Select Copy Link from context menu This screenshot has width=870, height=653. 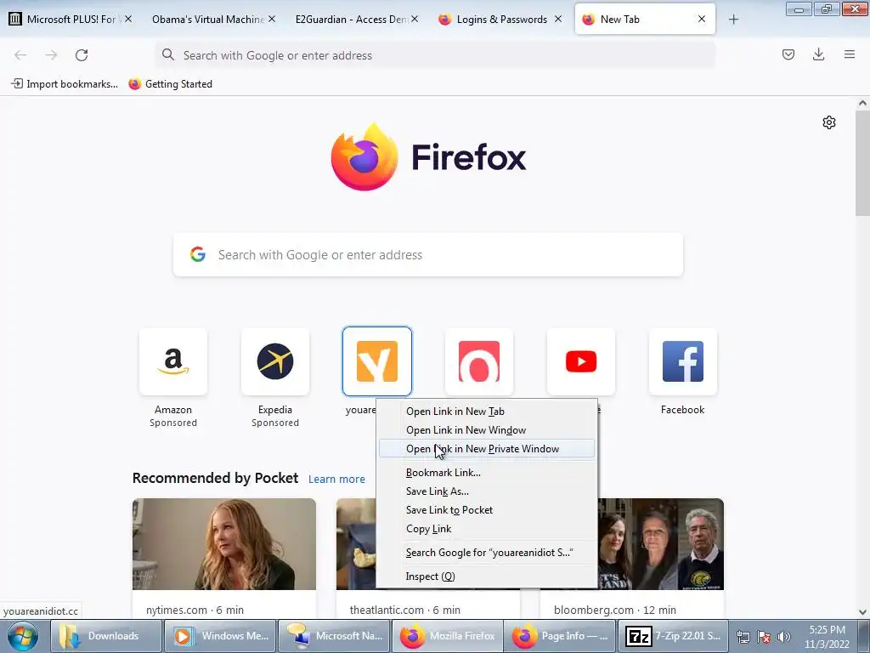click(487, 529)
